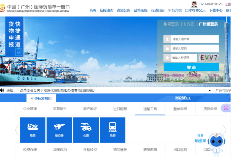Select the 运输工具 category
This screenshot has height=158, width=231.
(150, 109)
